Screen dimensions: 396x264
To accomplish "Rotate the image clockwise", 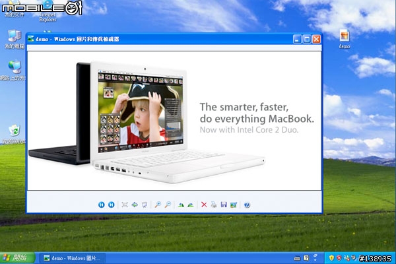I will pos(181,205).
